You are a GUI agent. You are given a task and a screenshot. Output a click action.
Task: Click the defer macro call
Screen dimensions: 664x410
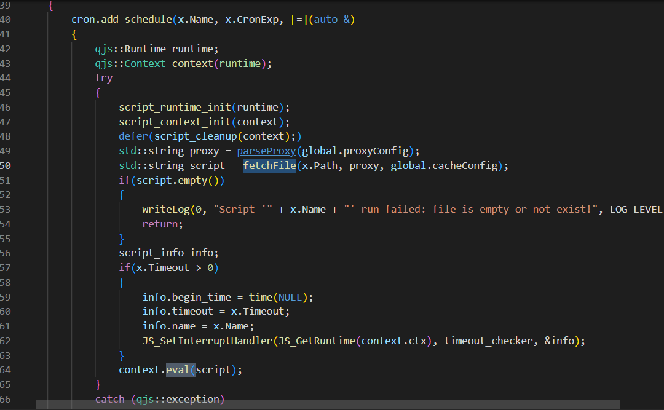[133, 136]
